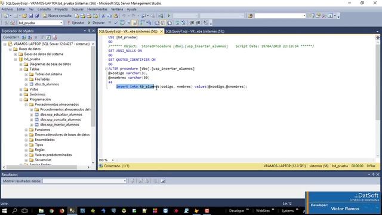The width and height of the screenshot is (382, 215).
Task: Click the Decrease indent toolbar icon
Action: tap(192, 23)
